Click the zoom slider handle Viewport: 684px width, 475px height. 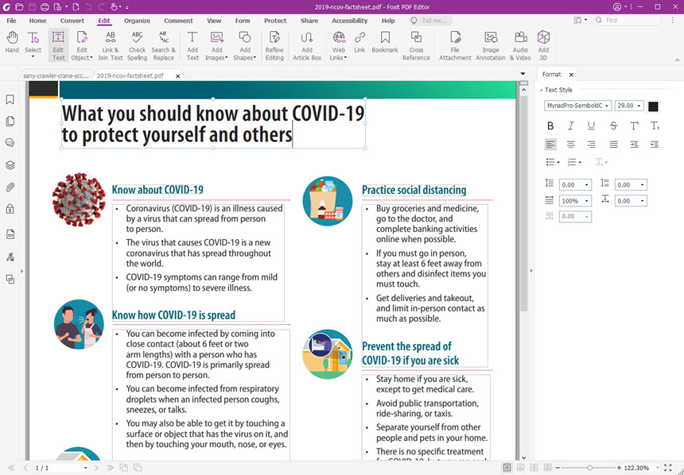click(589, 468)
